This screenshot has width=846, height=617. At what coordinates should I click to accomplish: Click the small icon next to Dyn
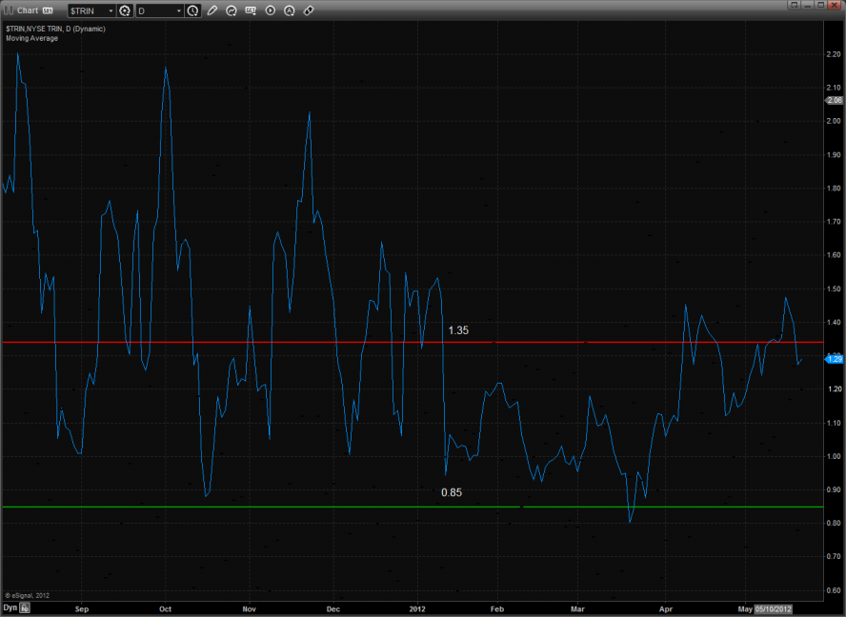coord(26,607)
